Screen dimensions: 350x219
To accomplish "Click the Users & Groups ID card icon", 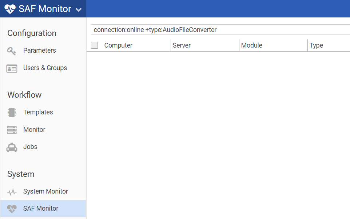I will coord(12,68).
